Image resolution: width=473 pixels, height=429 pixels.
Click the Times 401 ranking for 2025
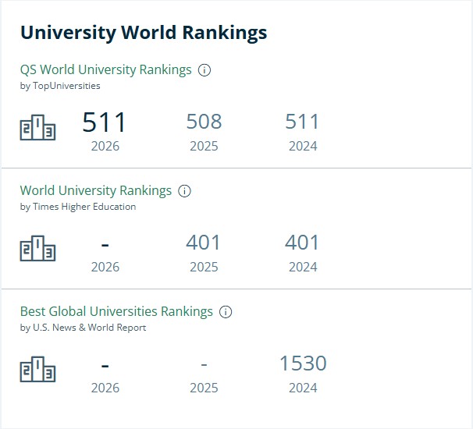coord(203,243)
